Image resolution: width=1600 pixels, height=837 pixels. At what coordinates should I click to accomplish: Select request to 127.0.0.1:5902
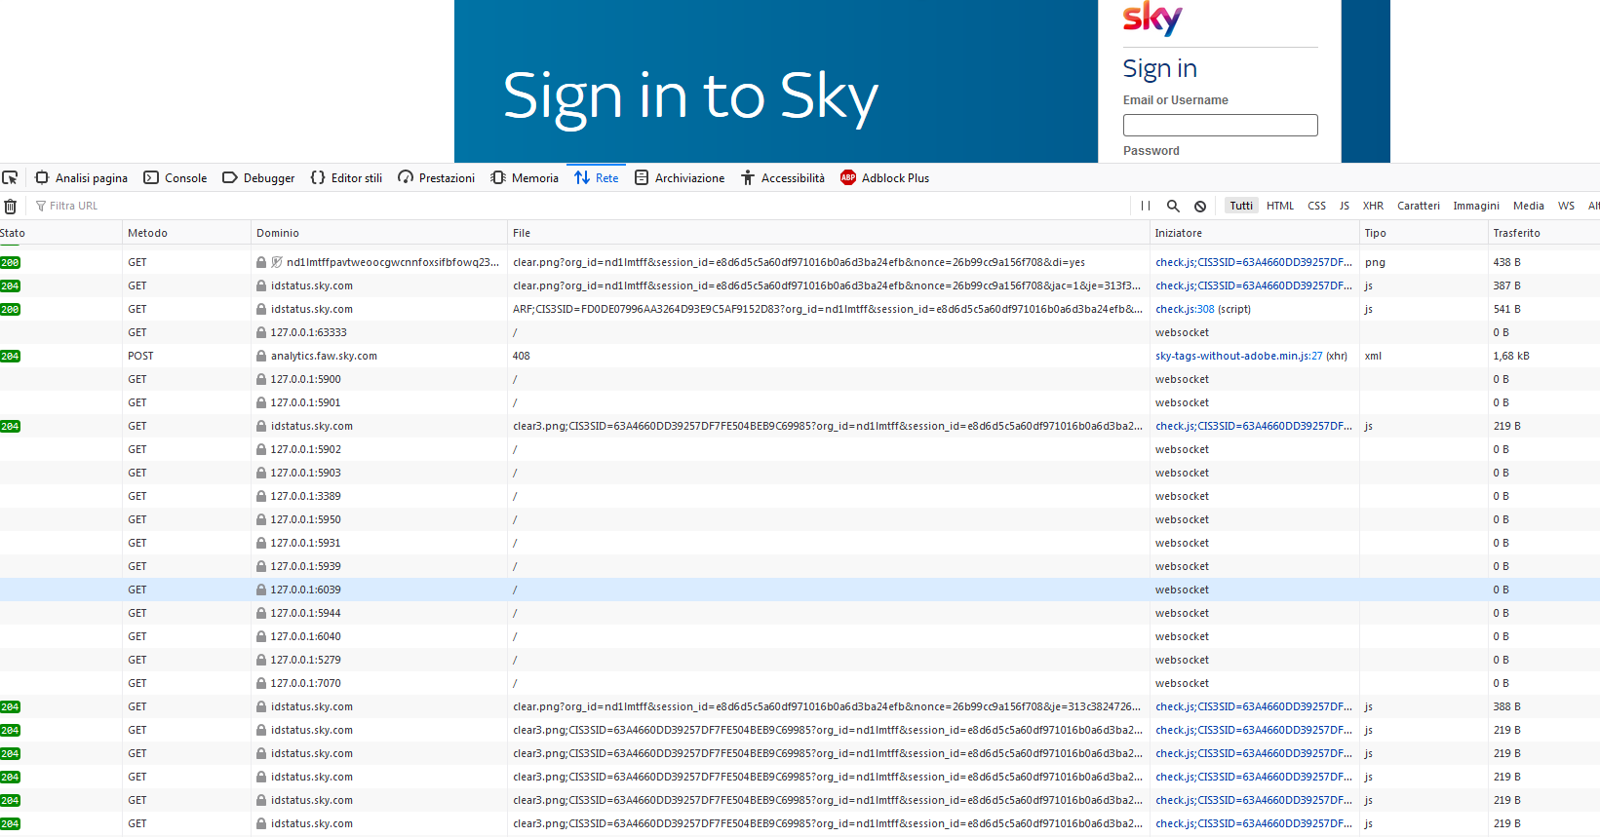tap(800, 449)
